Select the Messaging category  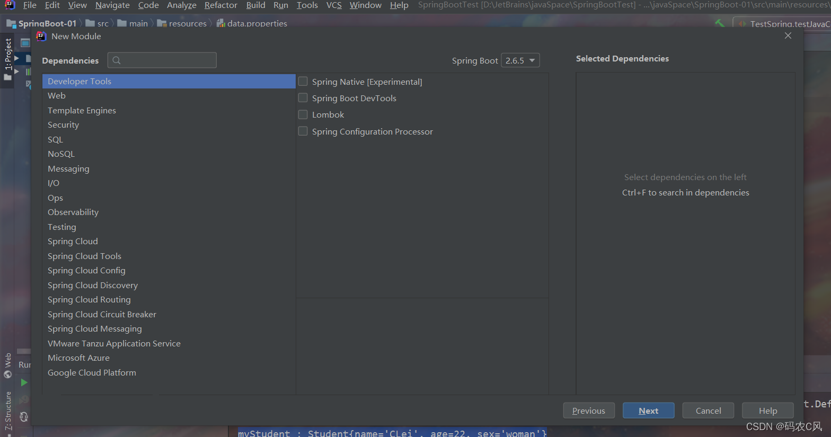pos(169,168)
